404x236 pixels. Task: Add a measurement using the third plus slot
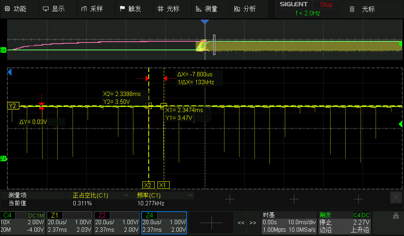[358, 199]
